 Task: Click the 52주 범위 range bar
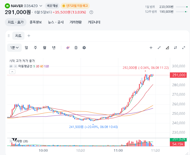pyautogui.click(x=182, y=12)
